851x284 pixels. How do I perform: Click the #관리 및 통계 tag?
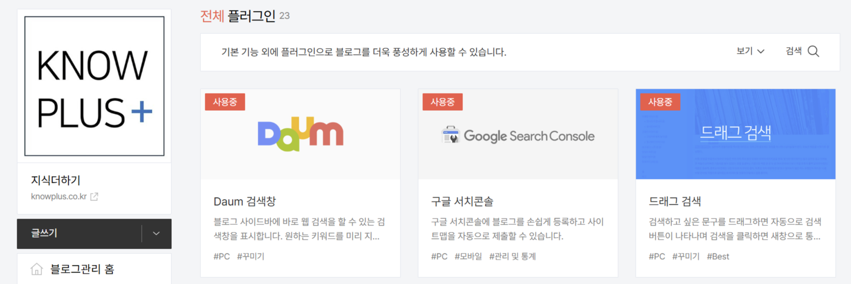[x=513, y=256]
